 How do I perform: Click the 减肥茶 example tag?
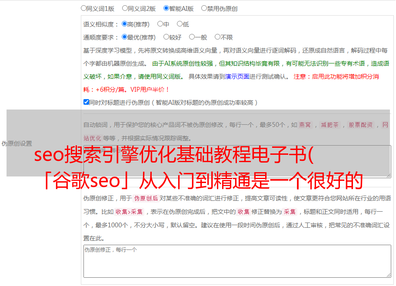click(x=329, y=125)
